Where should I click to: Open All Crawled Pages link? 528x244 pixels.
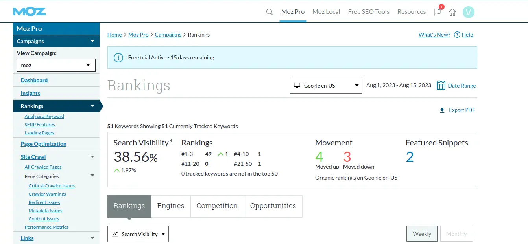43,167
